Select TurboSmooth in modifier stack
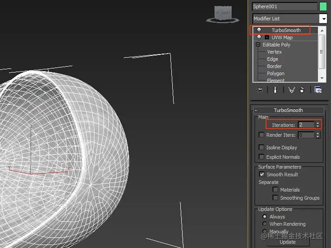This screenshot has height=248, width=331. point(286,30)
